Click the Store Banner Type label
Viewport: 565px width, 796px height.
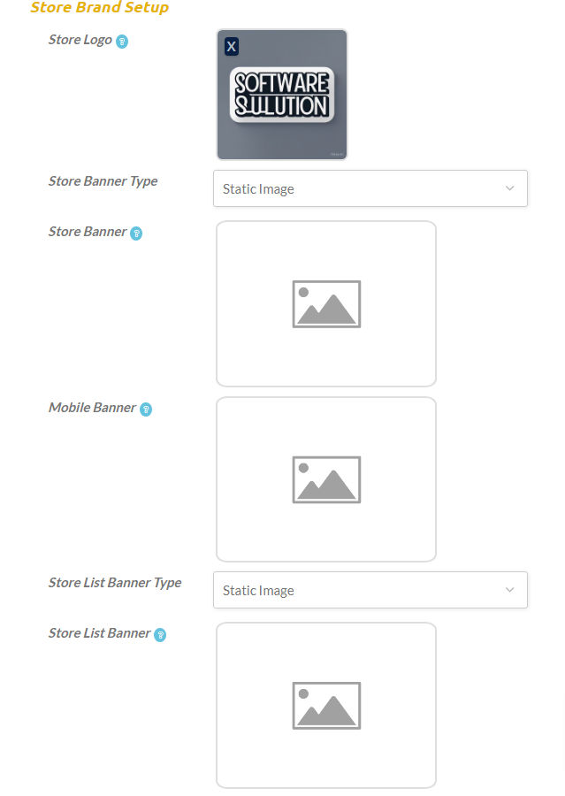pos(103,181)
